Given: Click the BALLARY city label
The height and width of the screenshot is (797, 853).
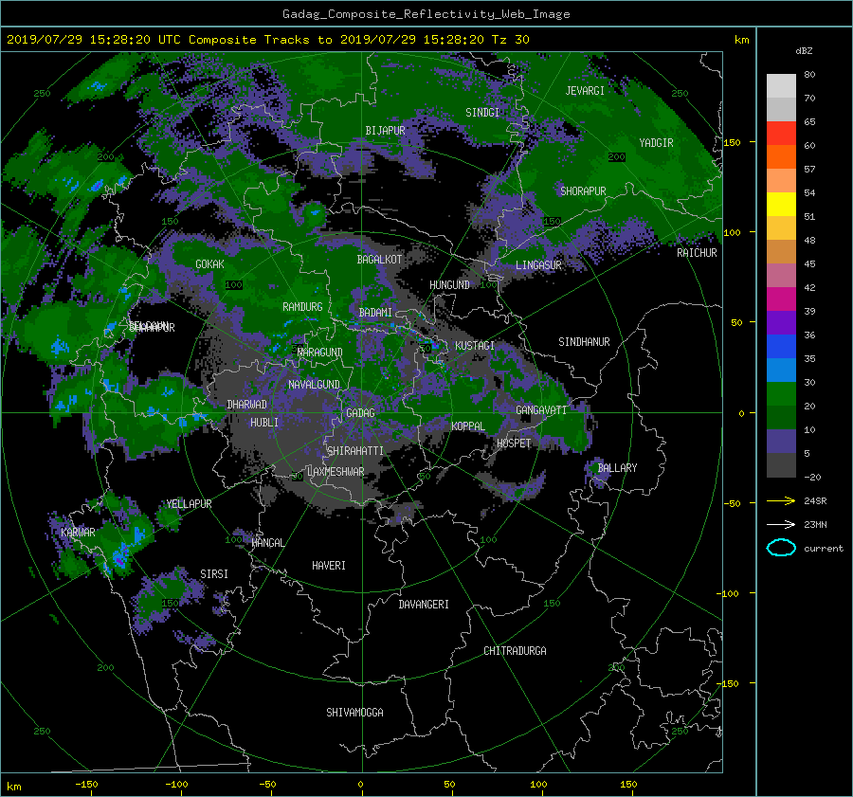Looking at the screenshot, I should click(617, 468).
